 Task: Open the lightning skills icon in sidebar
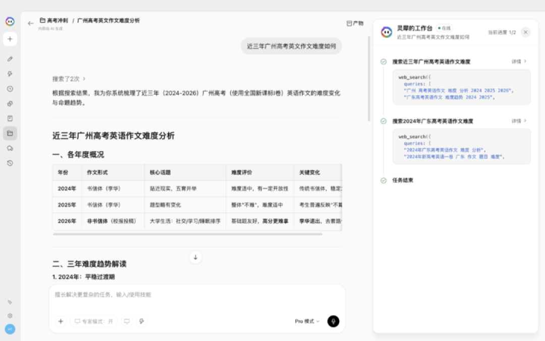(10, 74)
